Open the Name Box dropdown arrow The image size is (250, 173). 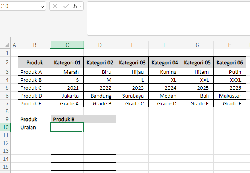(x=42, y=6)
